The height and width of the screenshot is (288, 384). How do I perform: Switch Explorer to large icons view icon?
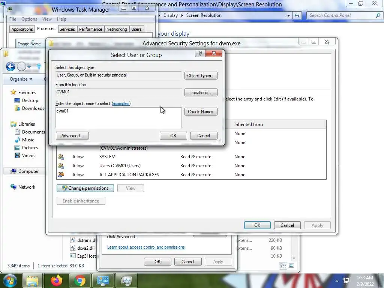(291, 266)
